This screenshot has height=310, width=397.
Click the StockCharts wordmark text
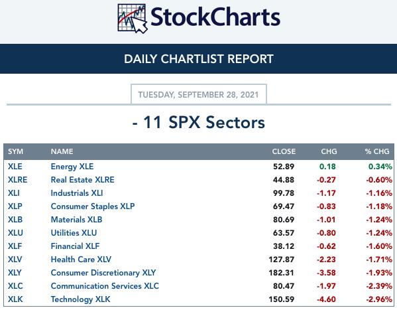point(215,17)
